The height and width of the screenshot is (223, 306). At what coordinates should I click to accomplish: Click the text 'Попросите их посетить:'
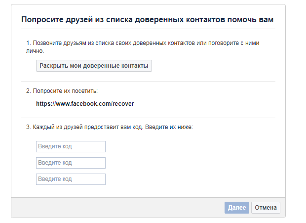coord(65,91)
